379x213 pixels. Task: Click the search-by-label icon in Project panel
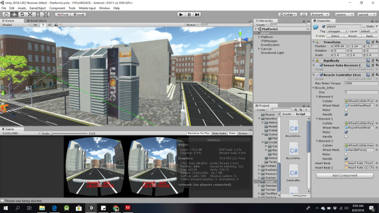click(x=300, y=110)
